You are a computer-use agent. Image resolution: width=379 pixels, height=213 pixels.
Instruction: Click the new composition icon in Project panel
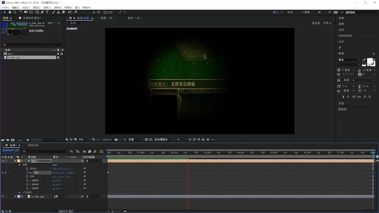coord(13,140)
